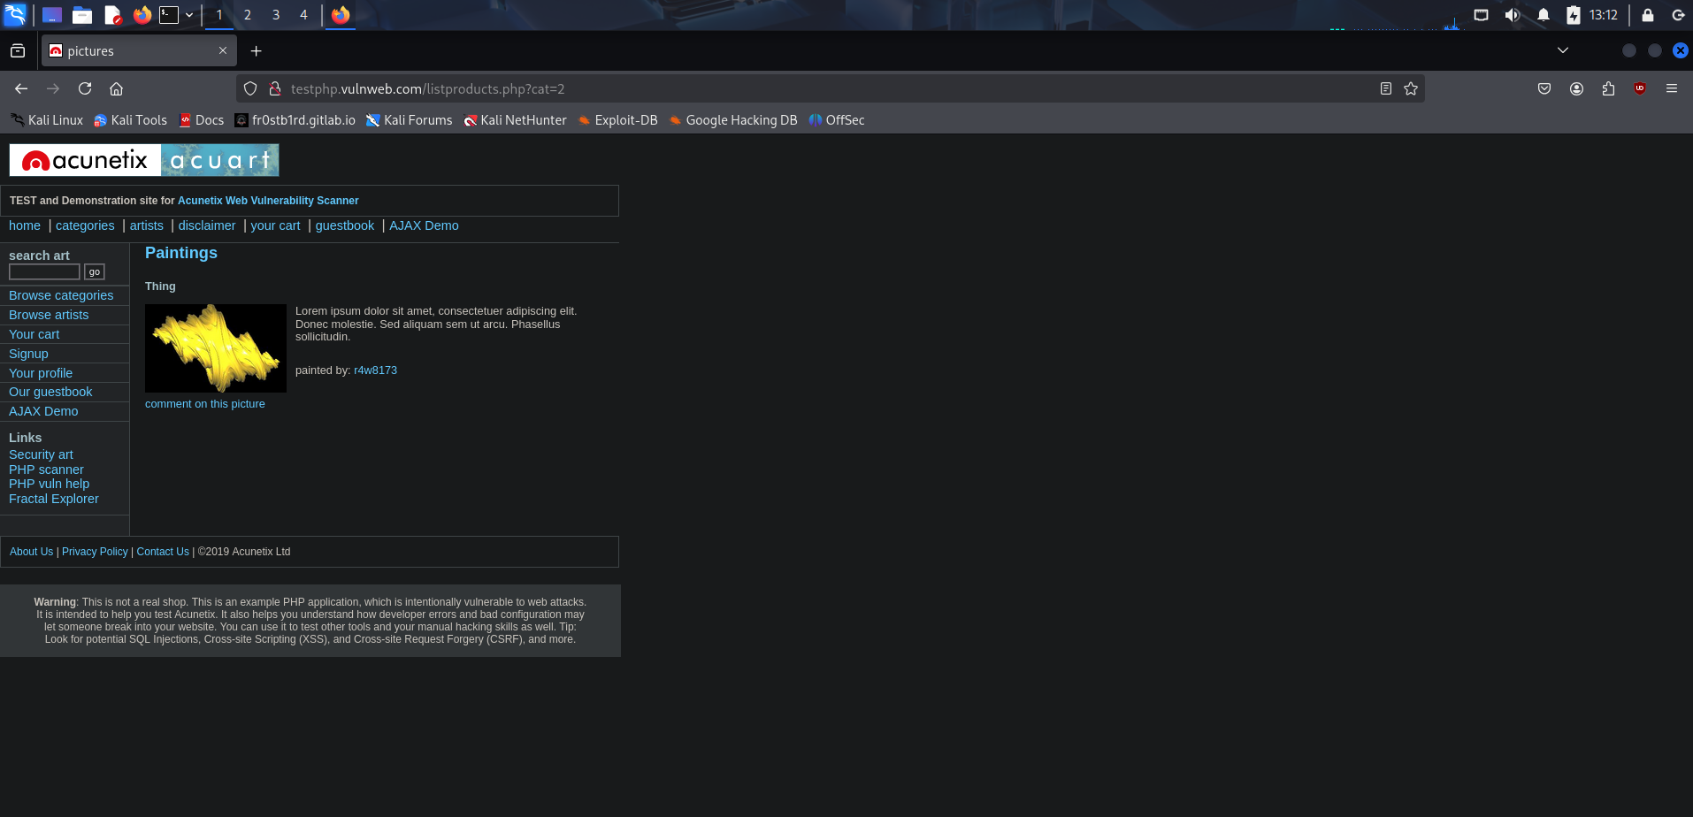The height and width of the screenshot is (817, 1693).
Task: Open the Firefox account icon
Action: click(x=1576, y=88)
